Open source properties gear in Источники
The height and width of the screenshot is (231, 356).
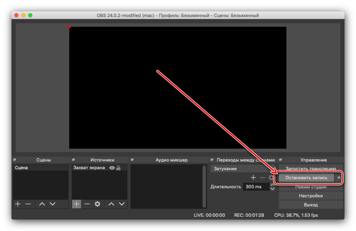97,204
